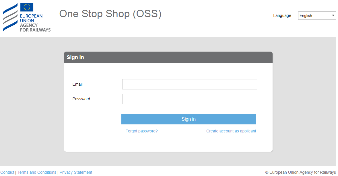
Task: Open the Forgot password link
Action: pos(141,131)
